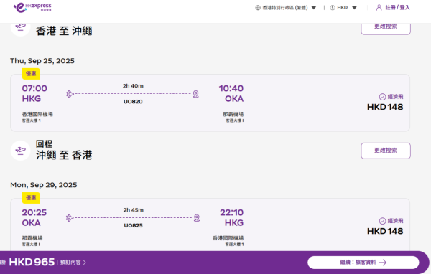Click departure time 20:25 OKA

click(34, 217)
